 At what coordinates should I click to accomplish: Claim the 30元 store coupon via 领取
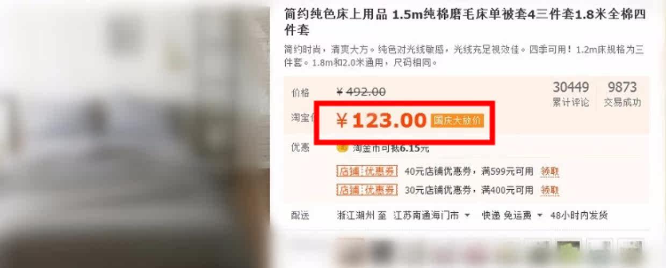coord(549,190)
